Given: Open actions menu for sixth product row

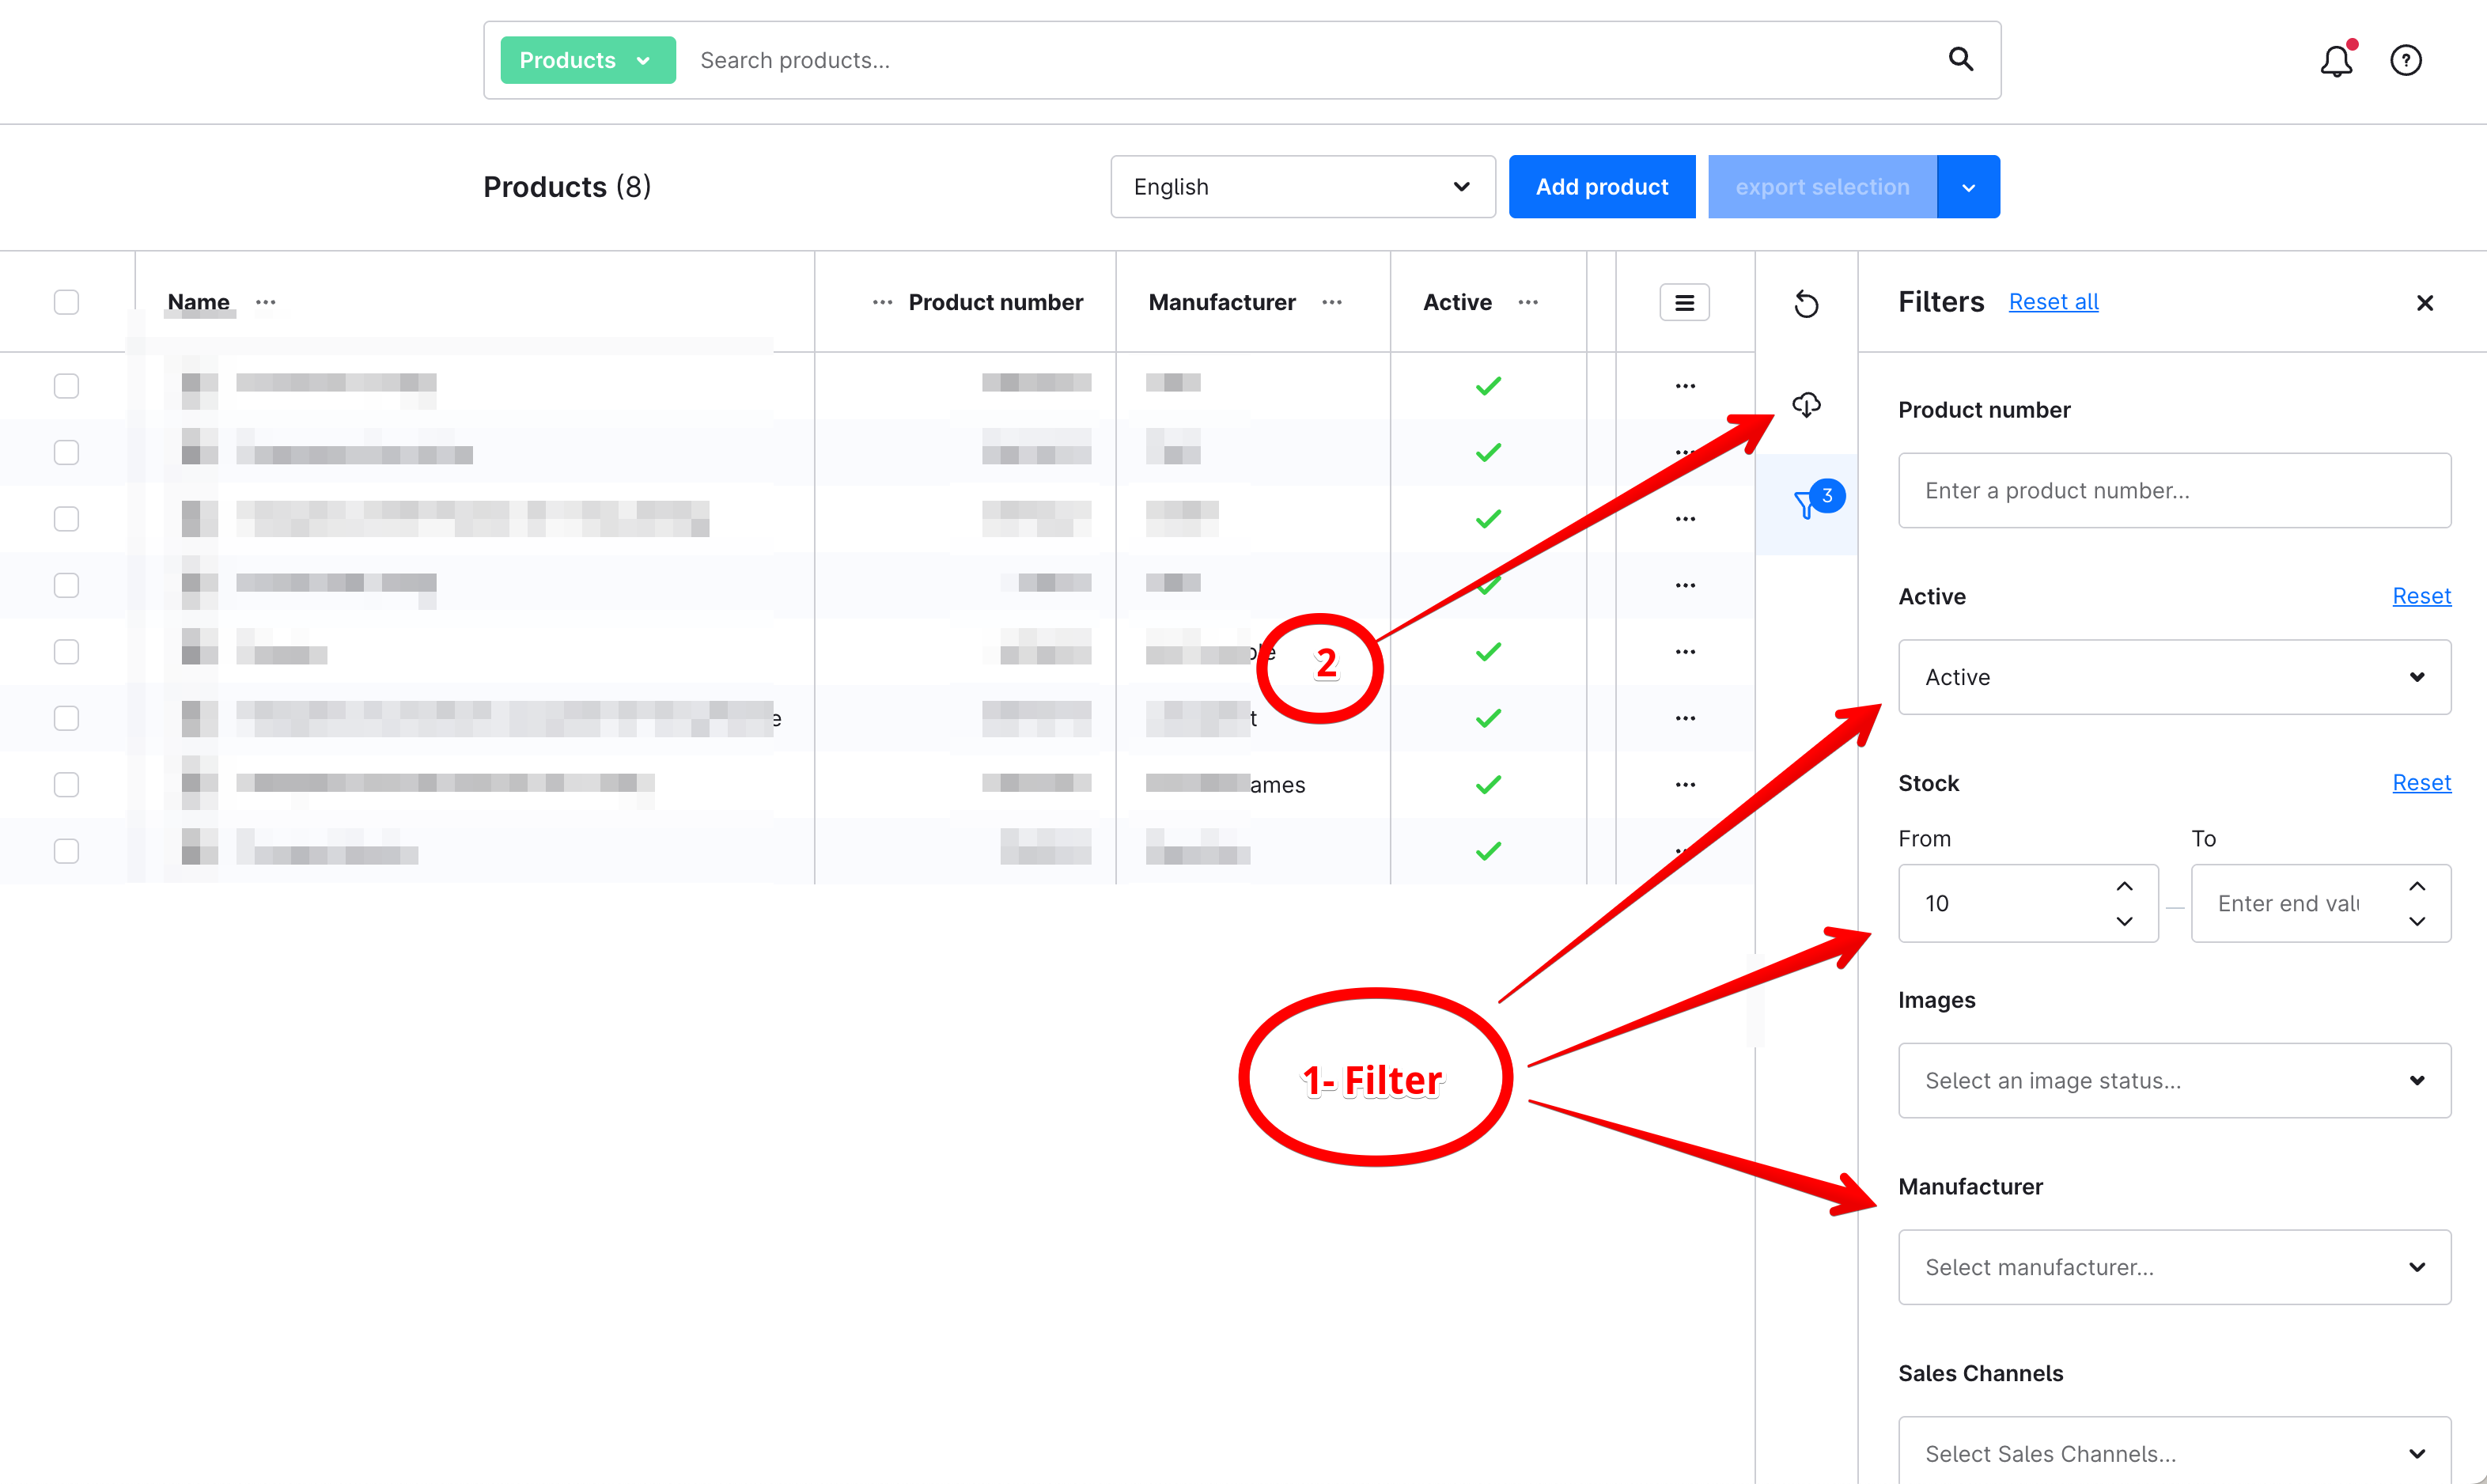Looking at the screenshot, I should 1686,718.
